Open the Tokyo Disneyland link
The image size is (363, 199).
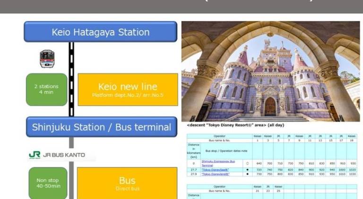[x=216, y=174]
